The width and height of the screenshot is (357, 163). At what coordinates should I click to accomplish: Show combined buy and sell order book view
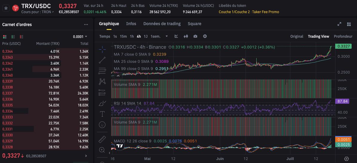tap(5, 37)
